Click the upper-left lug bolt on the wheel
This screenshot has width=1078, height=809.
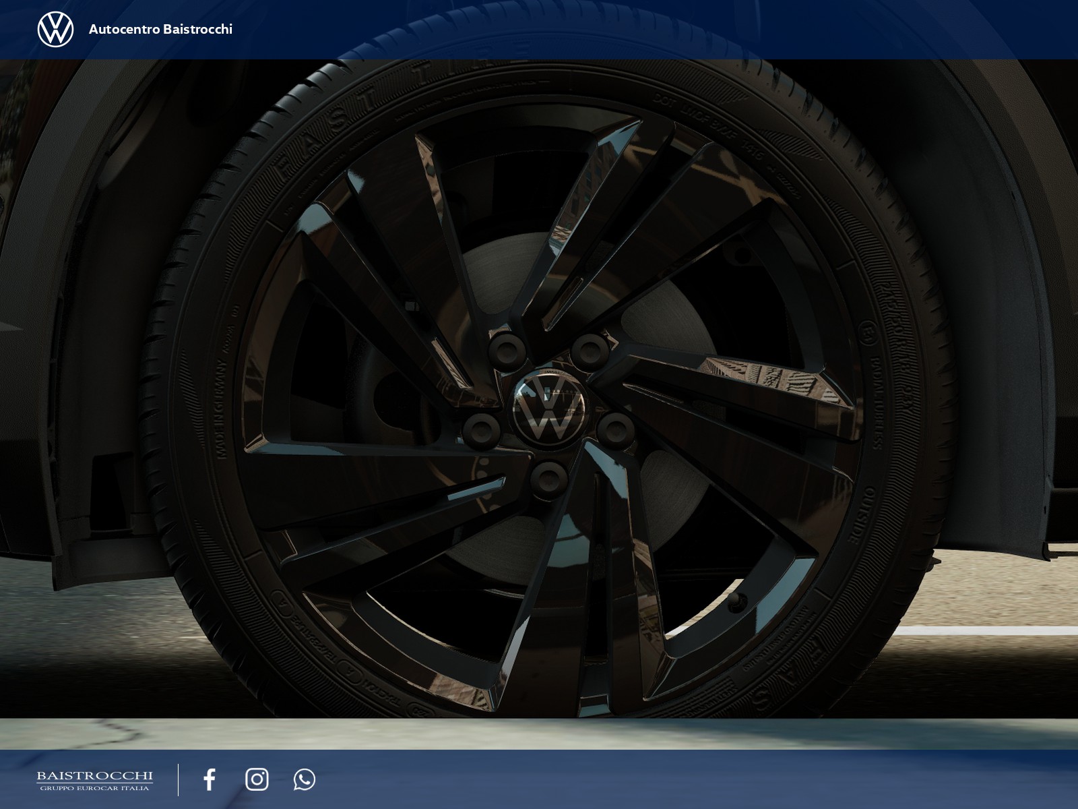pos(507,349)
